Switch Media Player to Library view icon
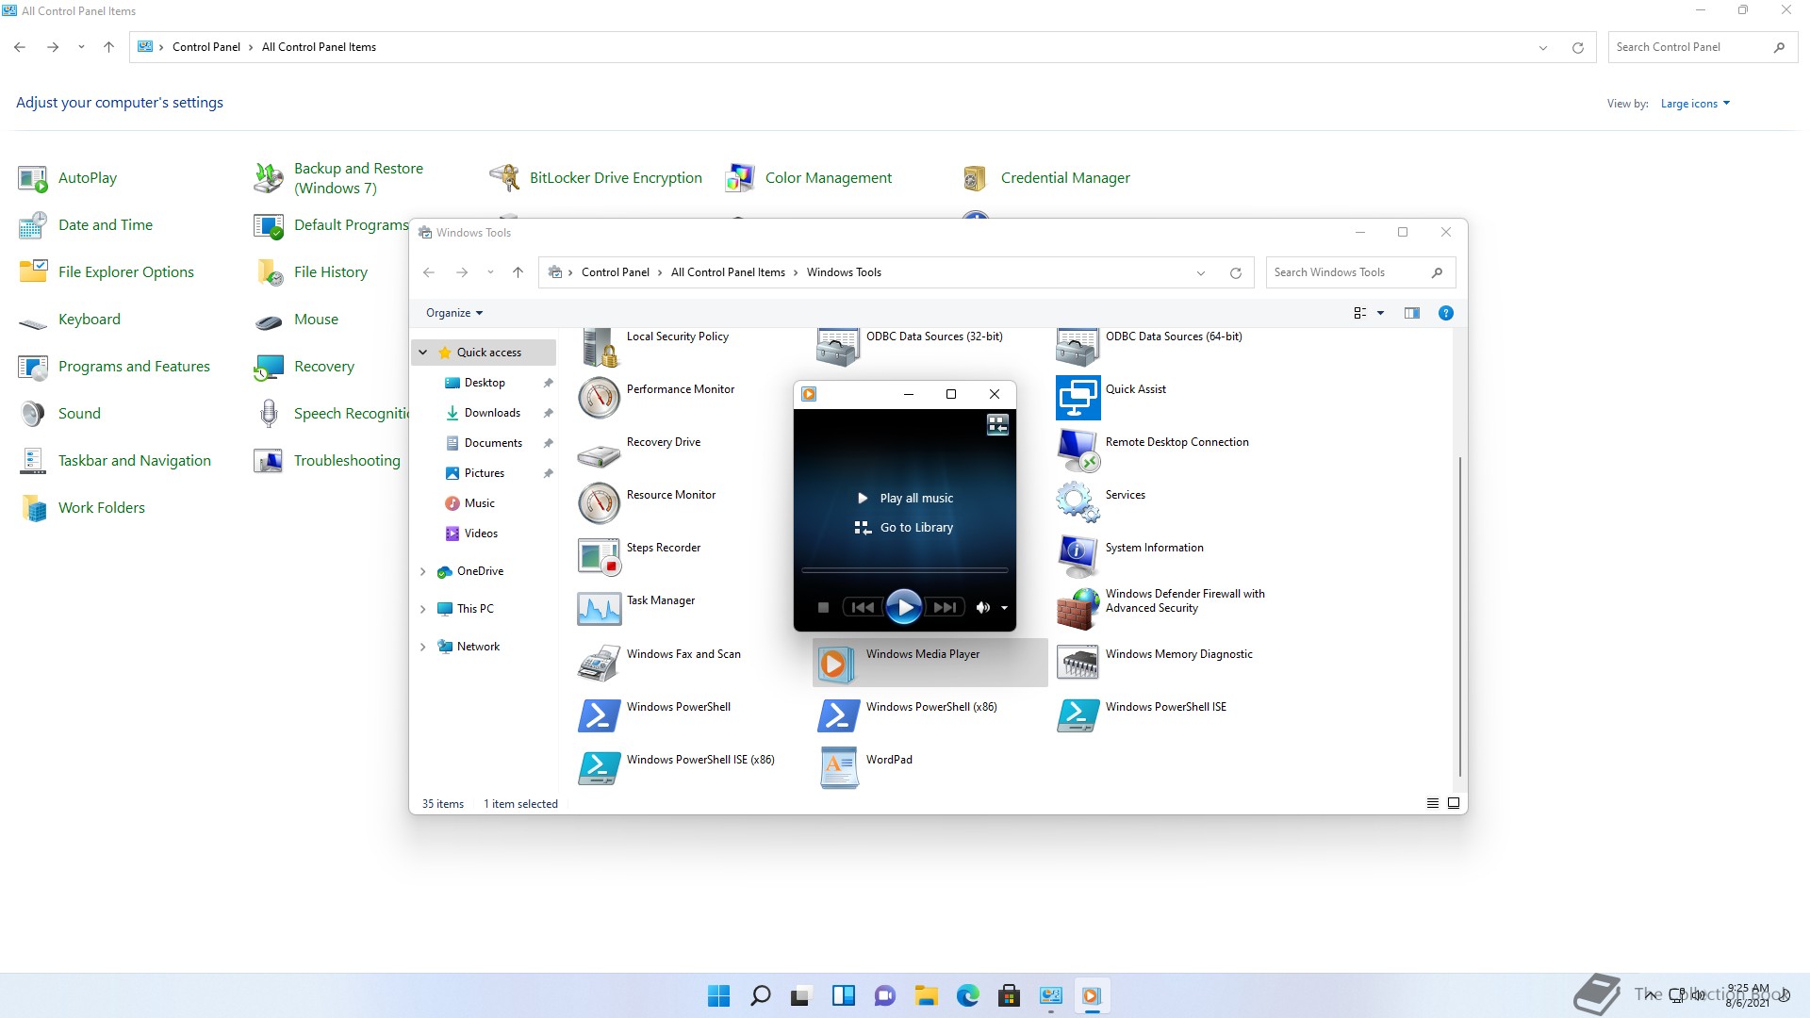The width and height of the screenshot is (1810, 1018). point(997,425)
